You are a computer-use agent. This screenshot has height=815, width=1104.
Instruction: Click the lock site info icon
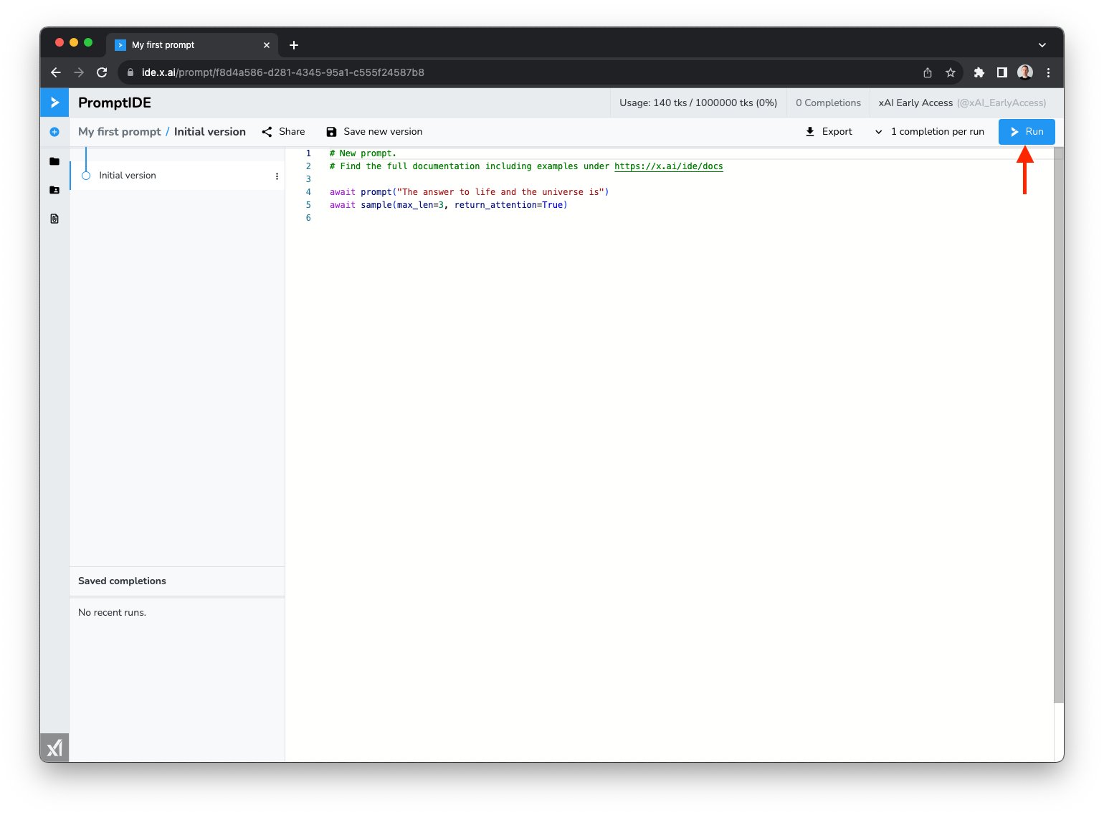130,72
